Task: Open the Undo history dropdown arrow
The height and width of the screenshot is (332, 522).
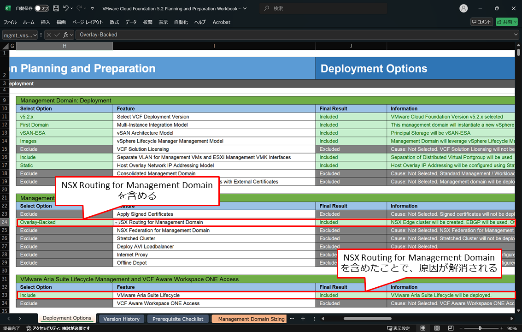Action: point(71,8)
